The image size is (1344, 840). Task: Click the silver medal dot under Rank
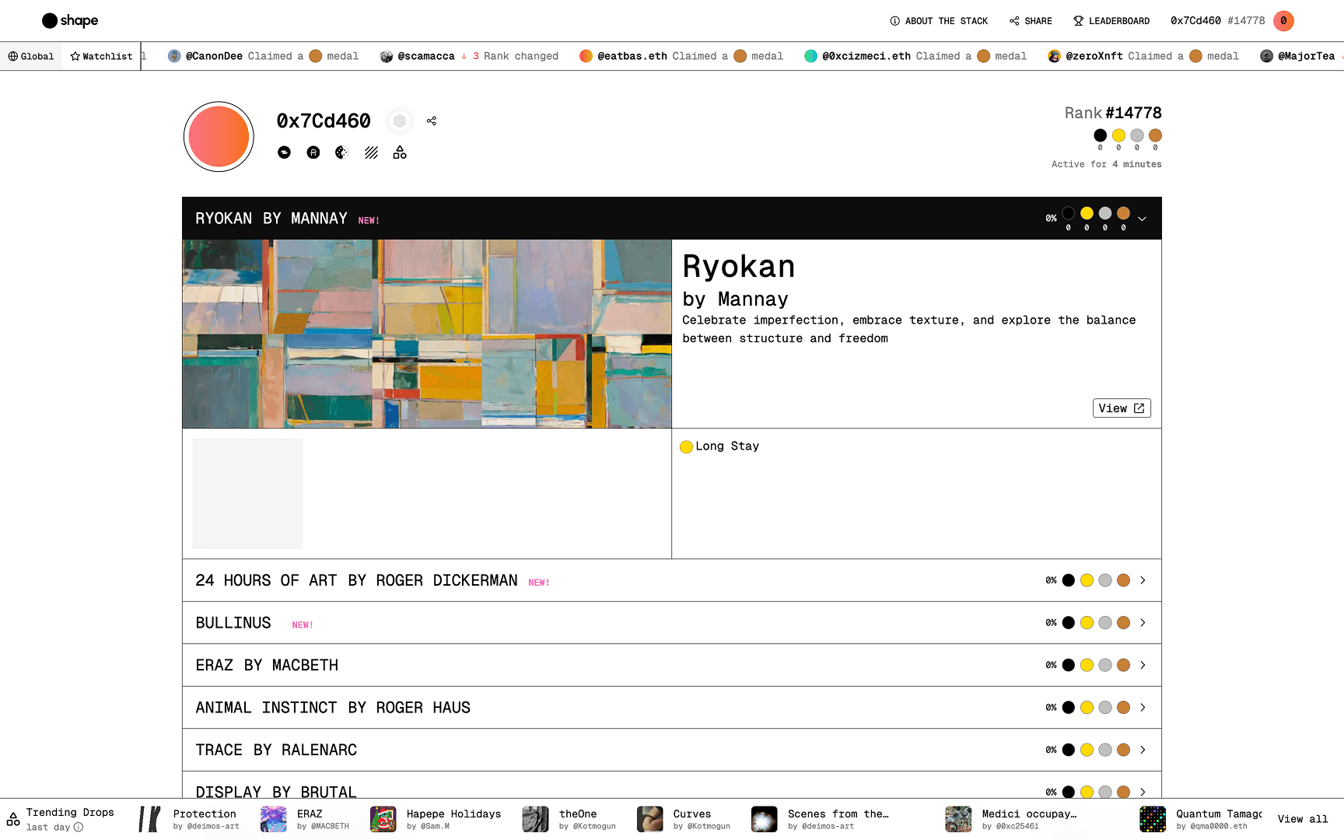click(1137, 135)
